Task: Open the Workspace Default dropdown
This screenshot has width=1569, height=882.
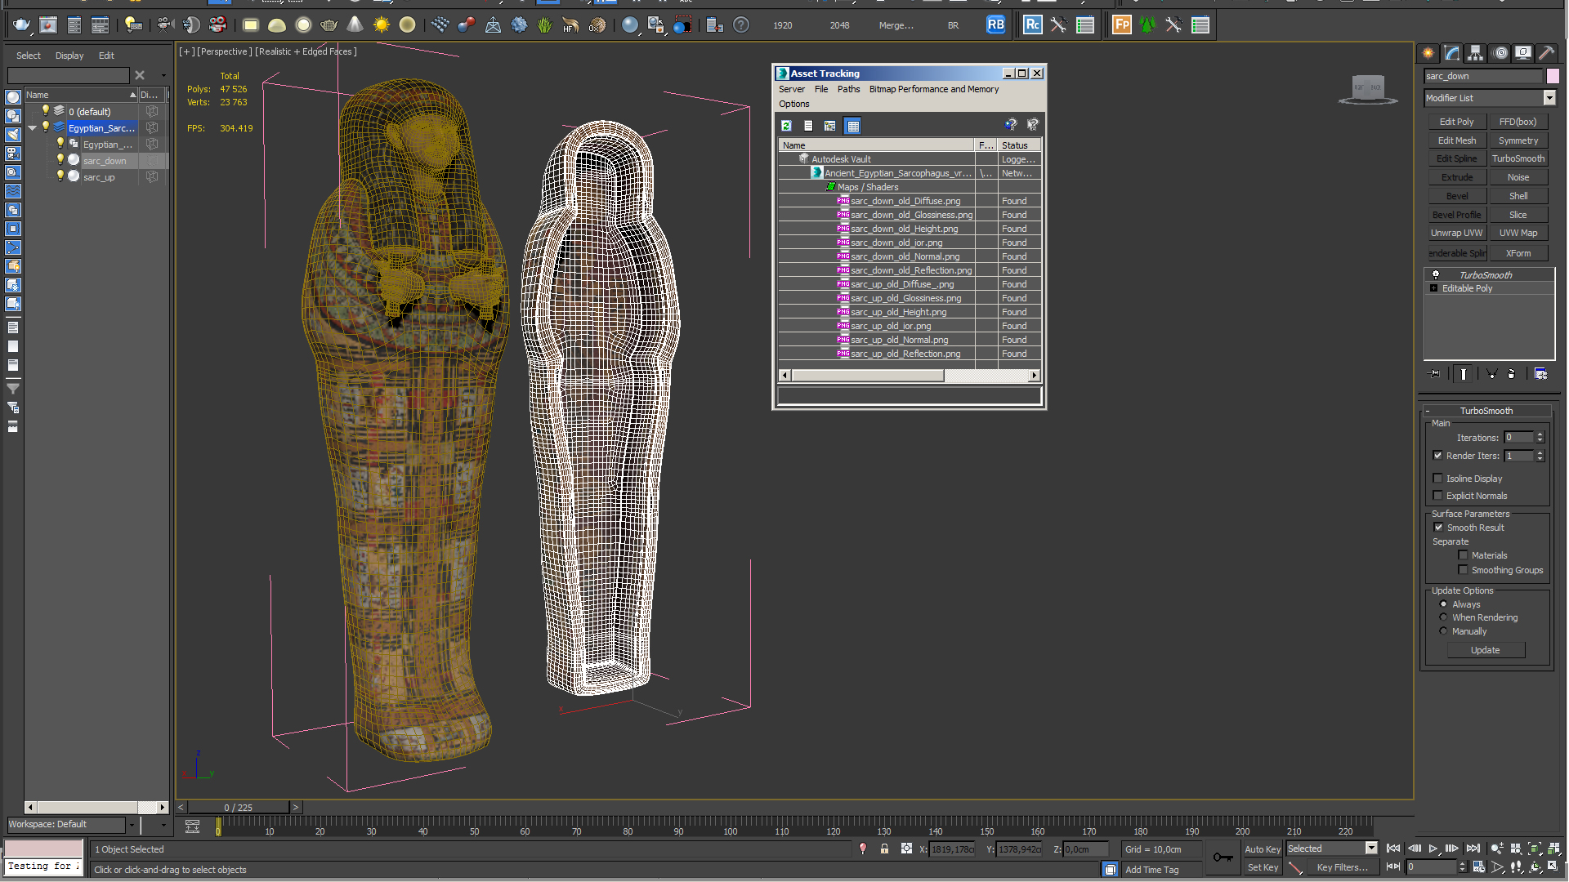Action: click(x=132, y=825)
